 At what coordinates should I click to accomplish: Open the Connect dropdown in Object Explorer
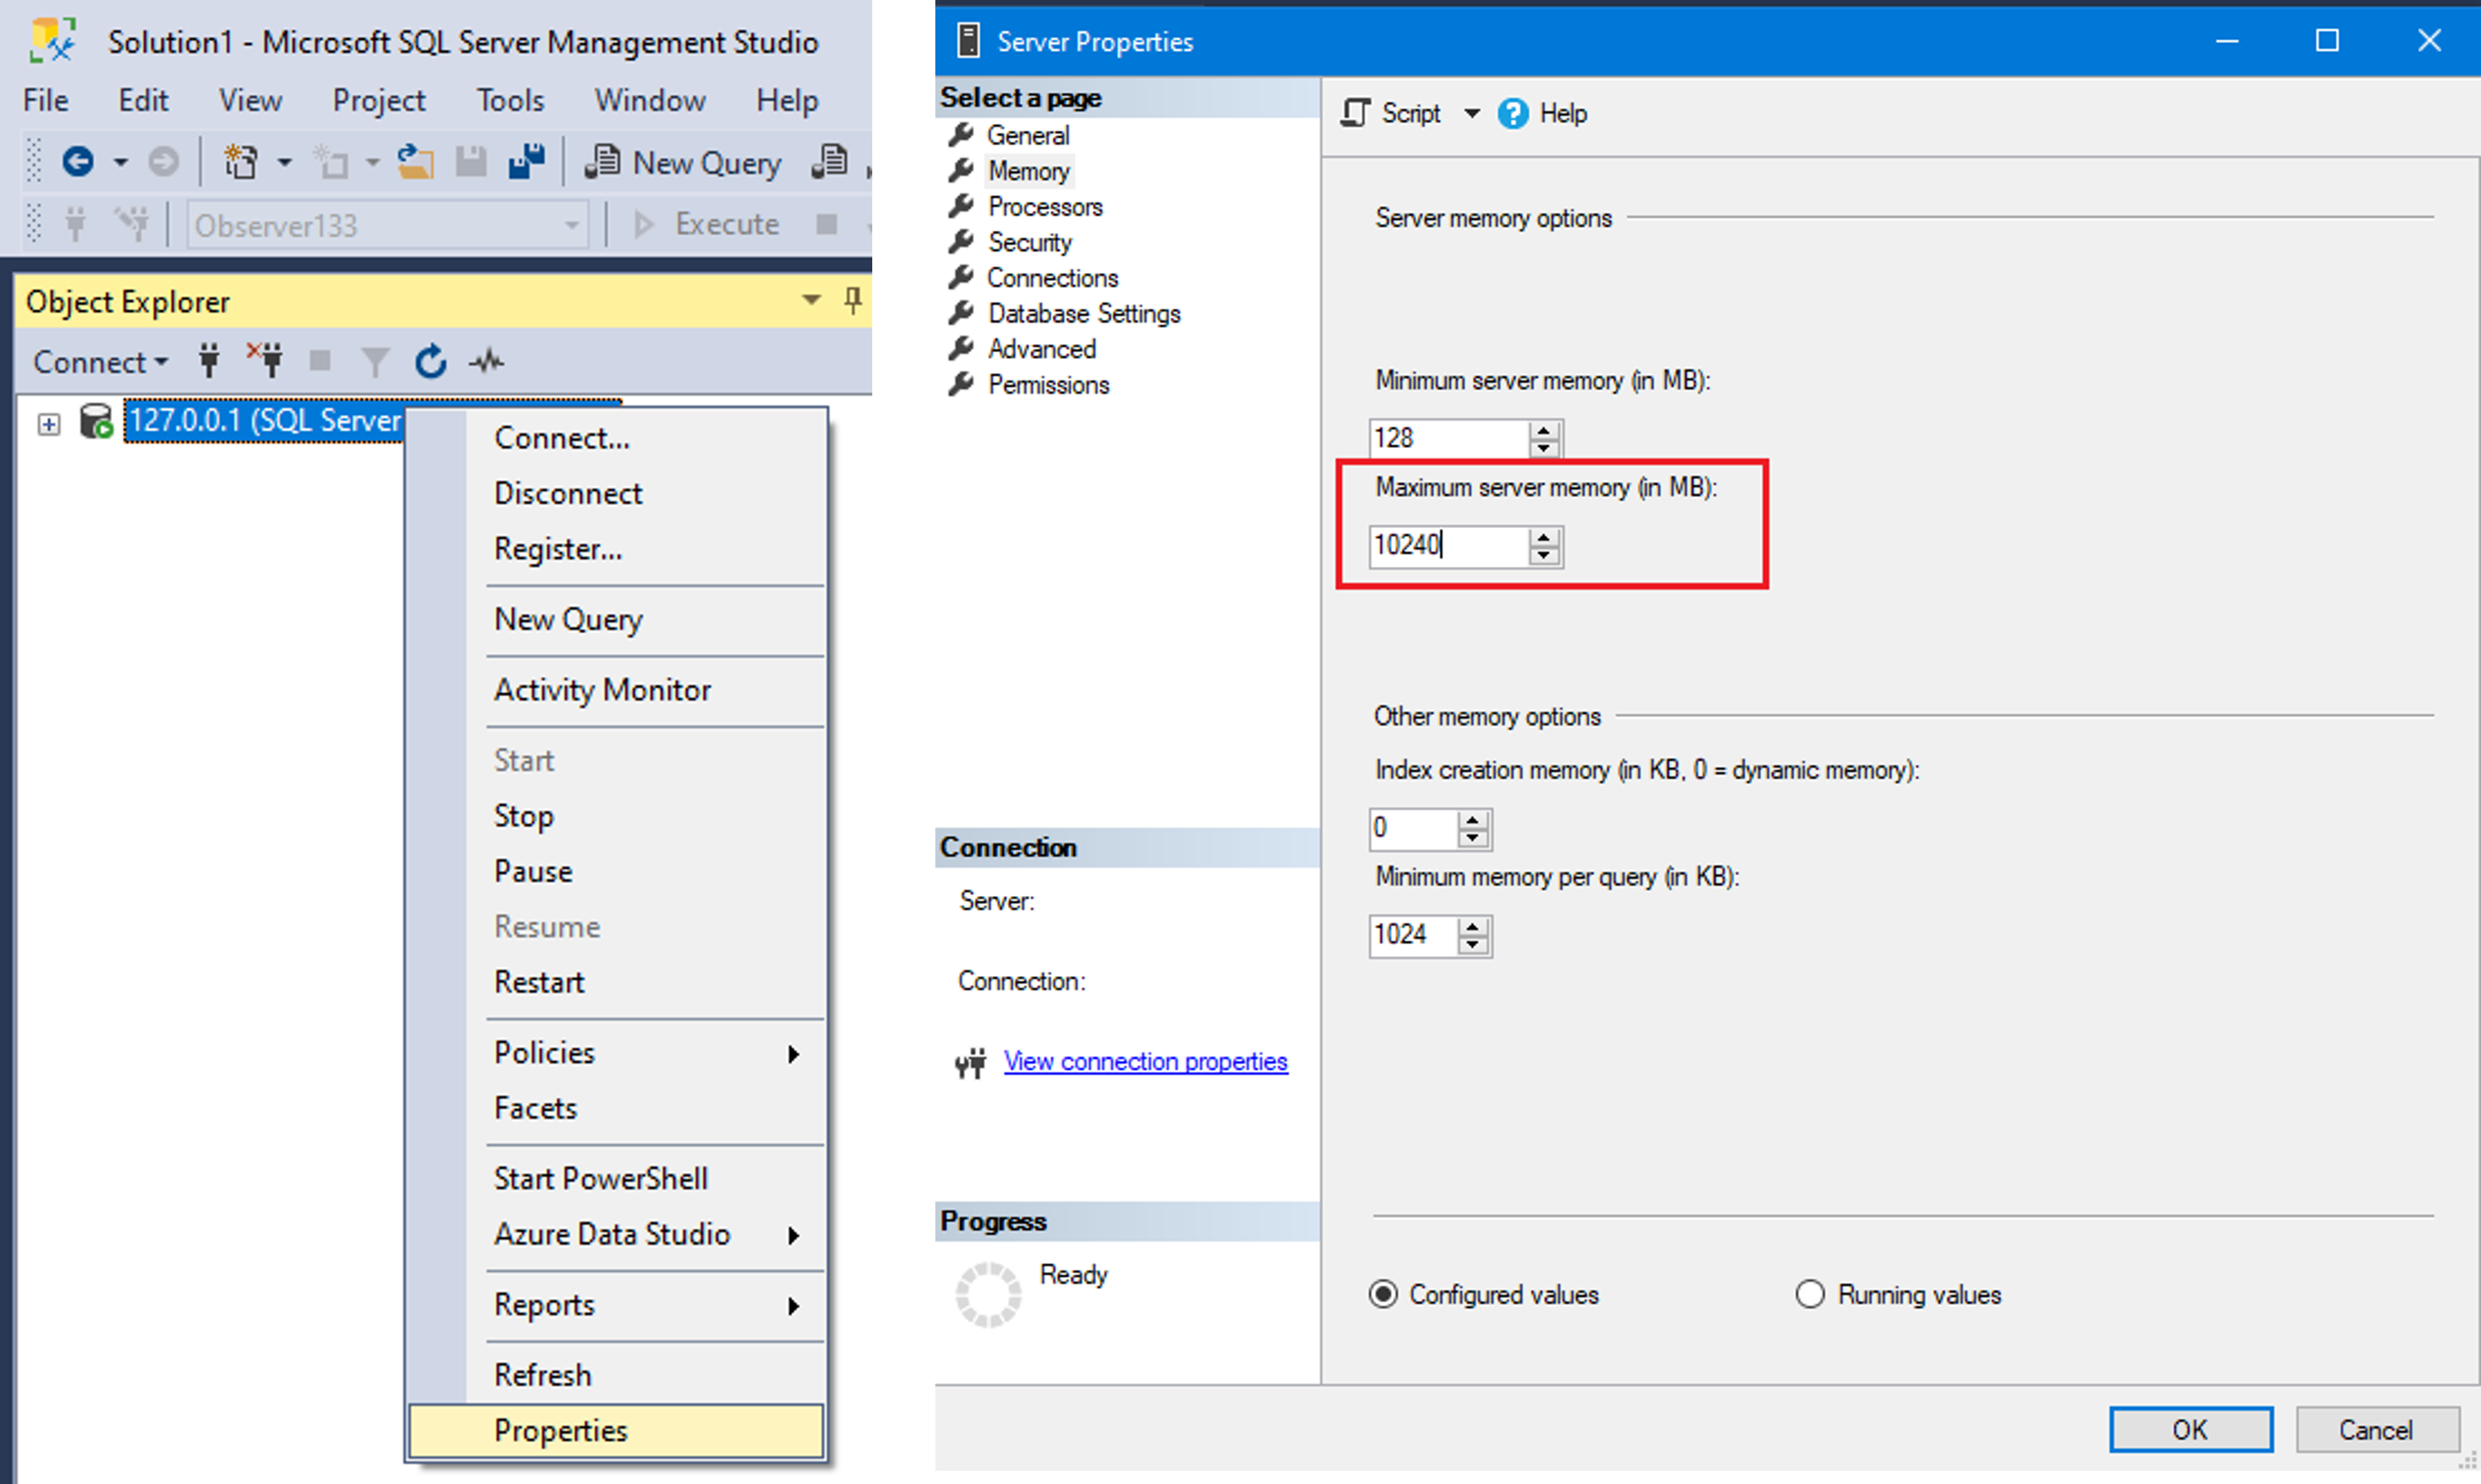click(100, 362)
